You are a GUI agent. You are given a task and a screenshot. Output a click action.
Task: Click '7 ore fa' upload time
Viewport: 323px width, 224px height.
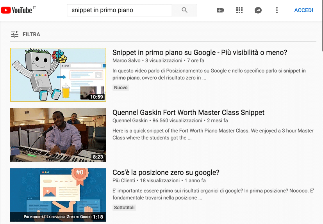(x=196, y=61)
